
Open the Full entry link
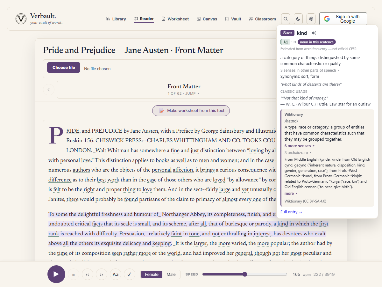click(x=291, y=212)
